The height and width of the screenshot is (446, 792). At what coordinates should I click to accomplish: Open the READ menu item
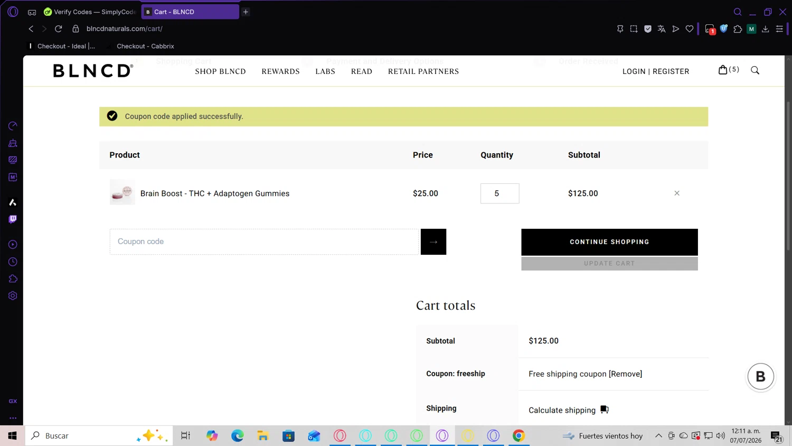click(x=362, y=71)
